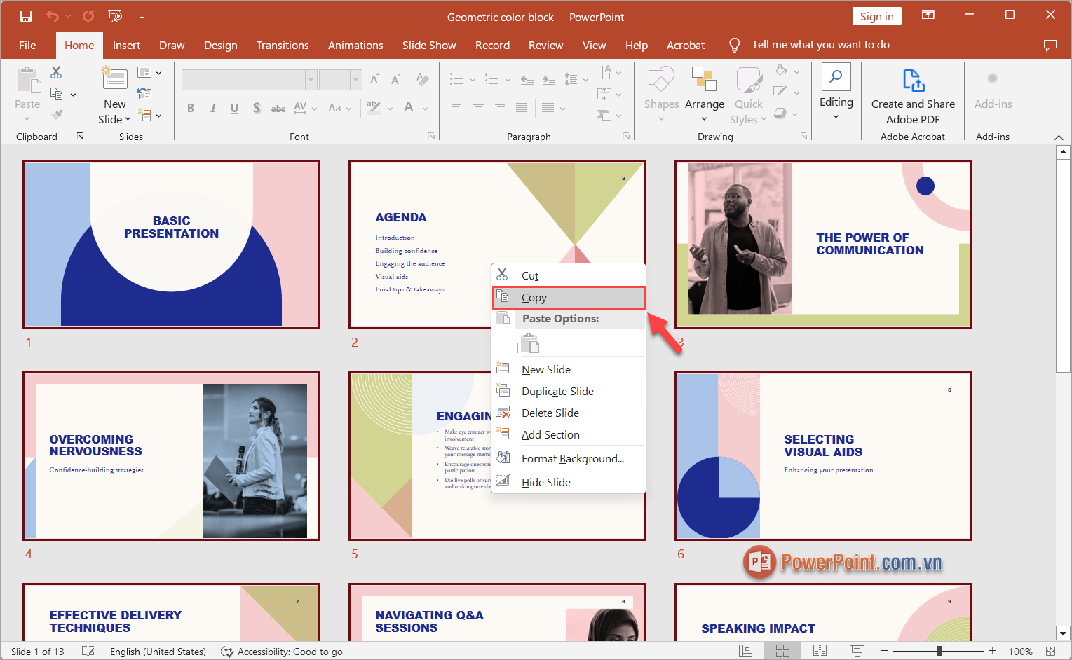The height and width of the screenshot is (660, 1072).
Task: Click the Reset slide icon
Action: click(x=144, y=94)
